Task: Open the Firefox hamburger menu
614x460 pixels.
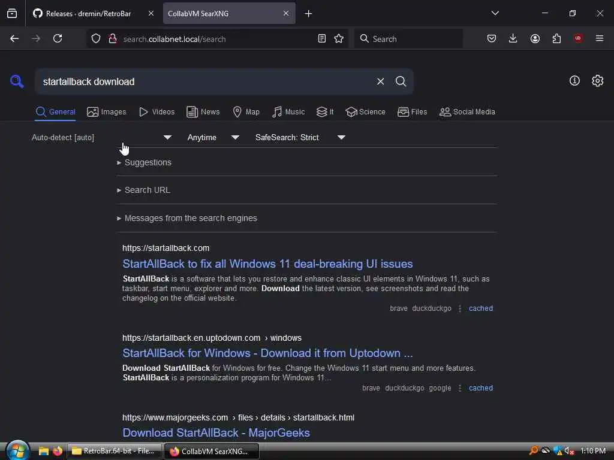Action: (x=600, y=38)
